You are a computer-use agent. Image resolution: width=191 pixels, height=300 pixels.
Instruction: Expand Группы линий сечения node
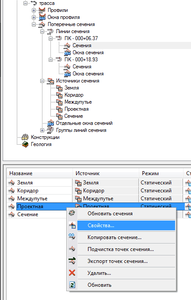pyautogui.click(x=42, y=130)
